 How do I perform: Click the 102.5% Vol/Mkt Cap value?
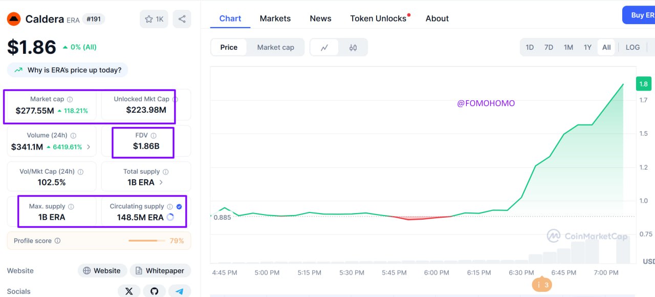tap(52, 182)
